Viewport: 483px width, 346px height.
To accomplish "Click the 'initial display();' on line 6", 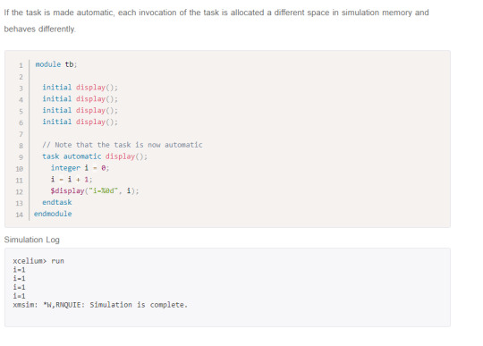I will click(x=80, y=122).
